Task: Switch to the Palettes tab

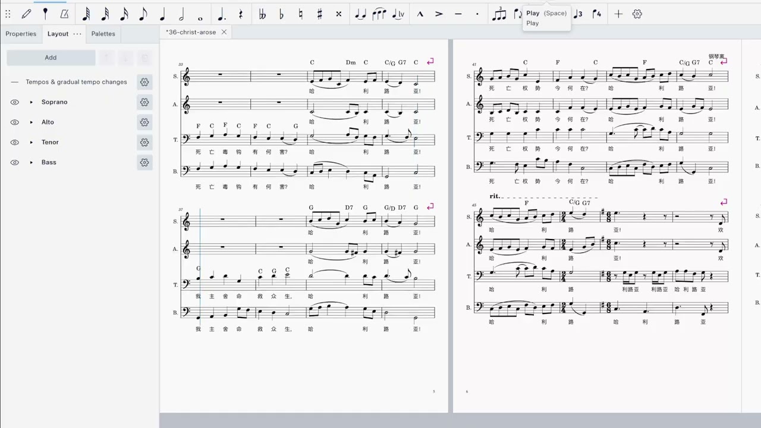Action: pos(103,34)
